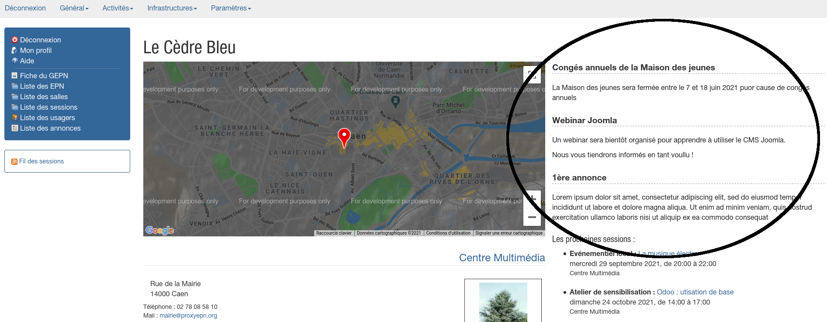Click the Liste des annonces icon
Viewport: 827px width, 322px height.
pyautogui.click(x=14, y=128)
